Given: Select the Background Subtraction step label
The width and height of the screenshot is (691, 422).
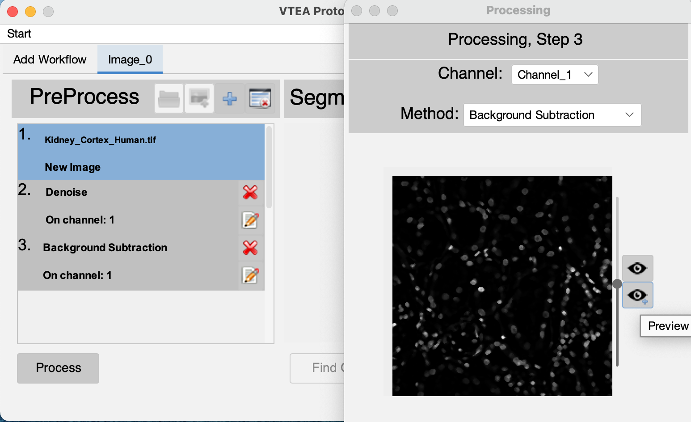Looking at the screenshot, I should pyautogui.click(x=105, y=248).
